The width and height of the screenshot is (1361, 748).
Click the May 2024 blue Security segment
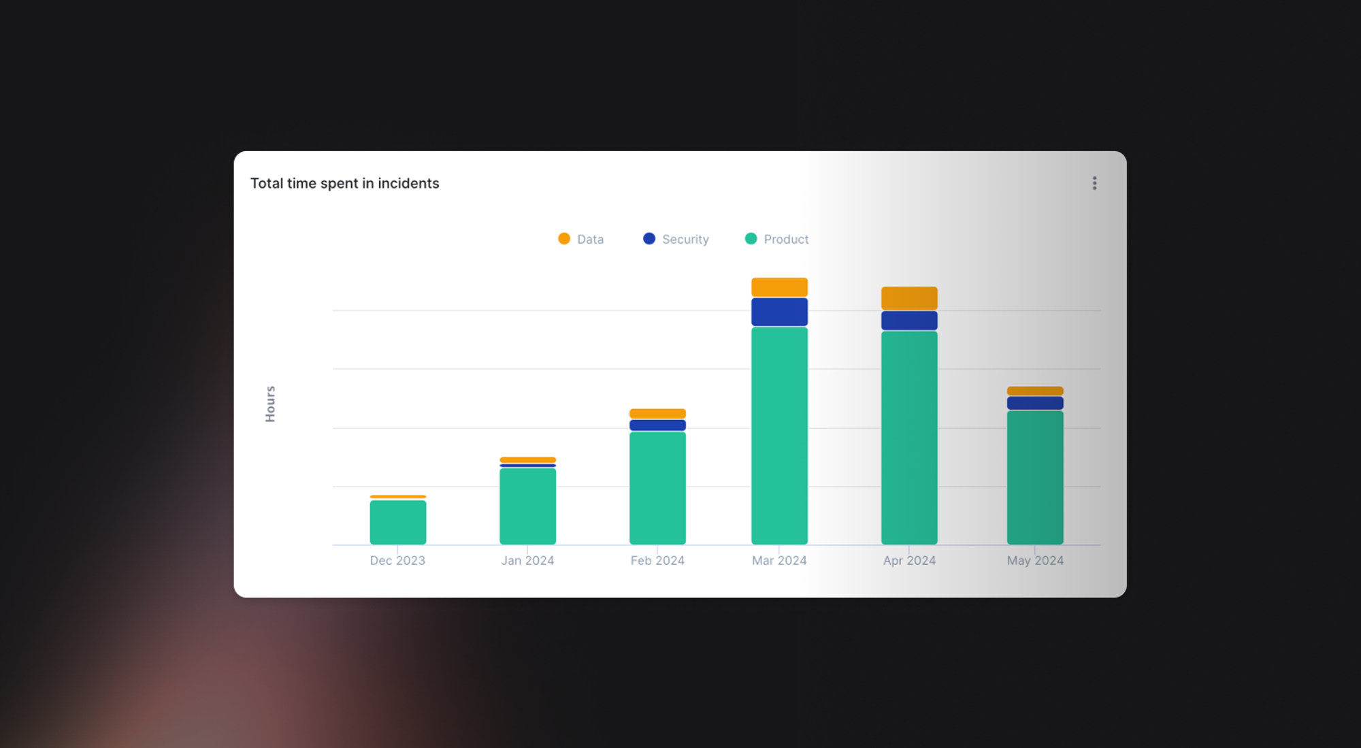pyautogui.click(x=1034, y=403)
